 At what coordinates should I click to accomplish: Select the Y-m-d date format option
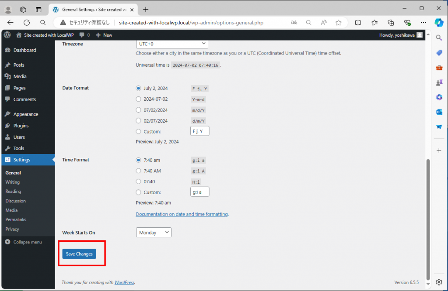(x=139, y=99)
